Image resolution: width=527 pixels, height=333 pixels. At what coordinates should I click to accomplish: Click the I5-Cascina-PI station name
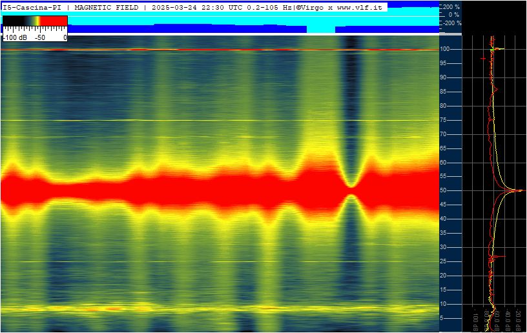click(x=32, y=7)
